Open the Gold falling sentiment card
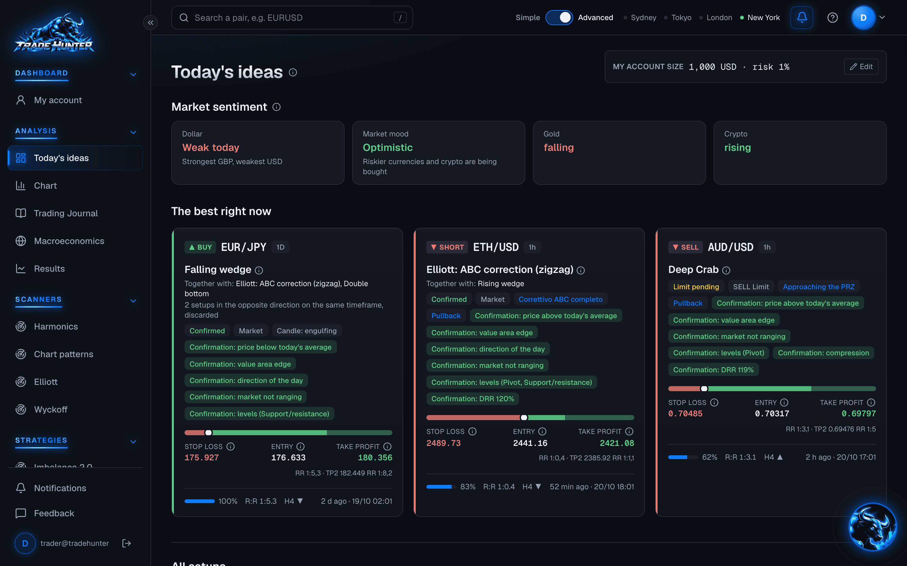This screenshot has height=566, width=907. (x=619, y=153)
